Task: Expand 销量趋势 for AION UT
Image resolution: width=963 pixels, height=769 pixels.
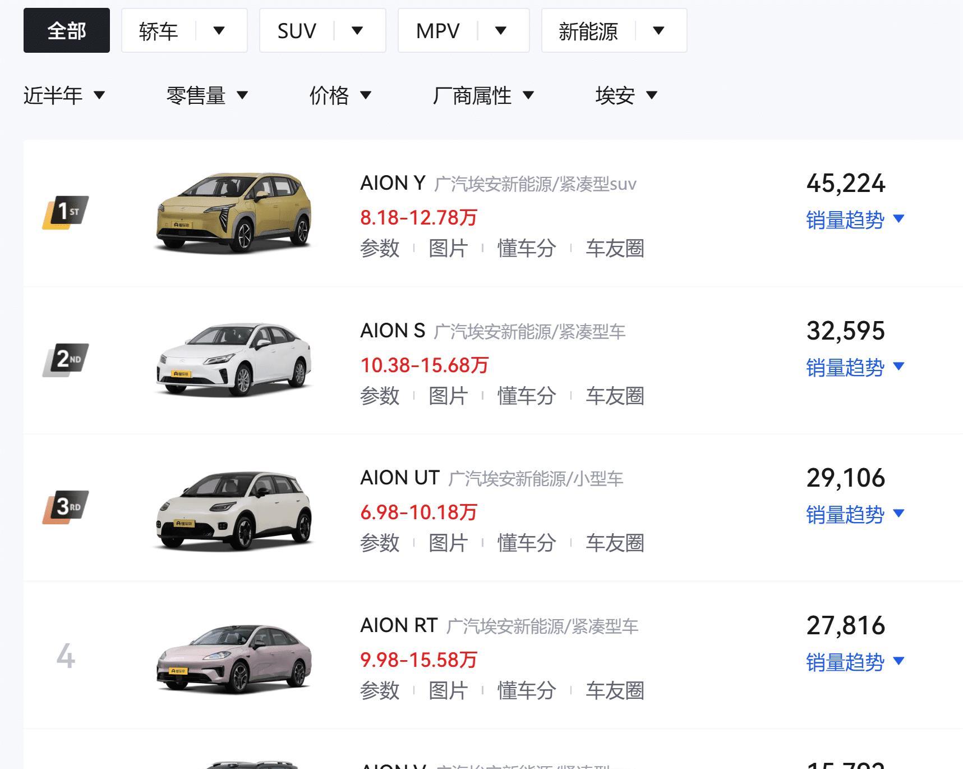Action: click(855, 514)
